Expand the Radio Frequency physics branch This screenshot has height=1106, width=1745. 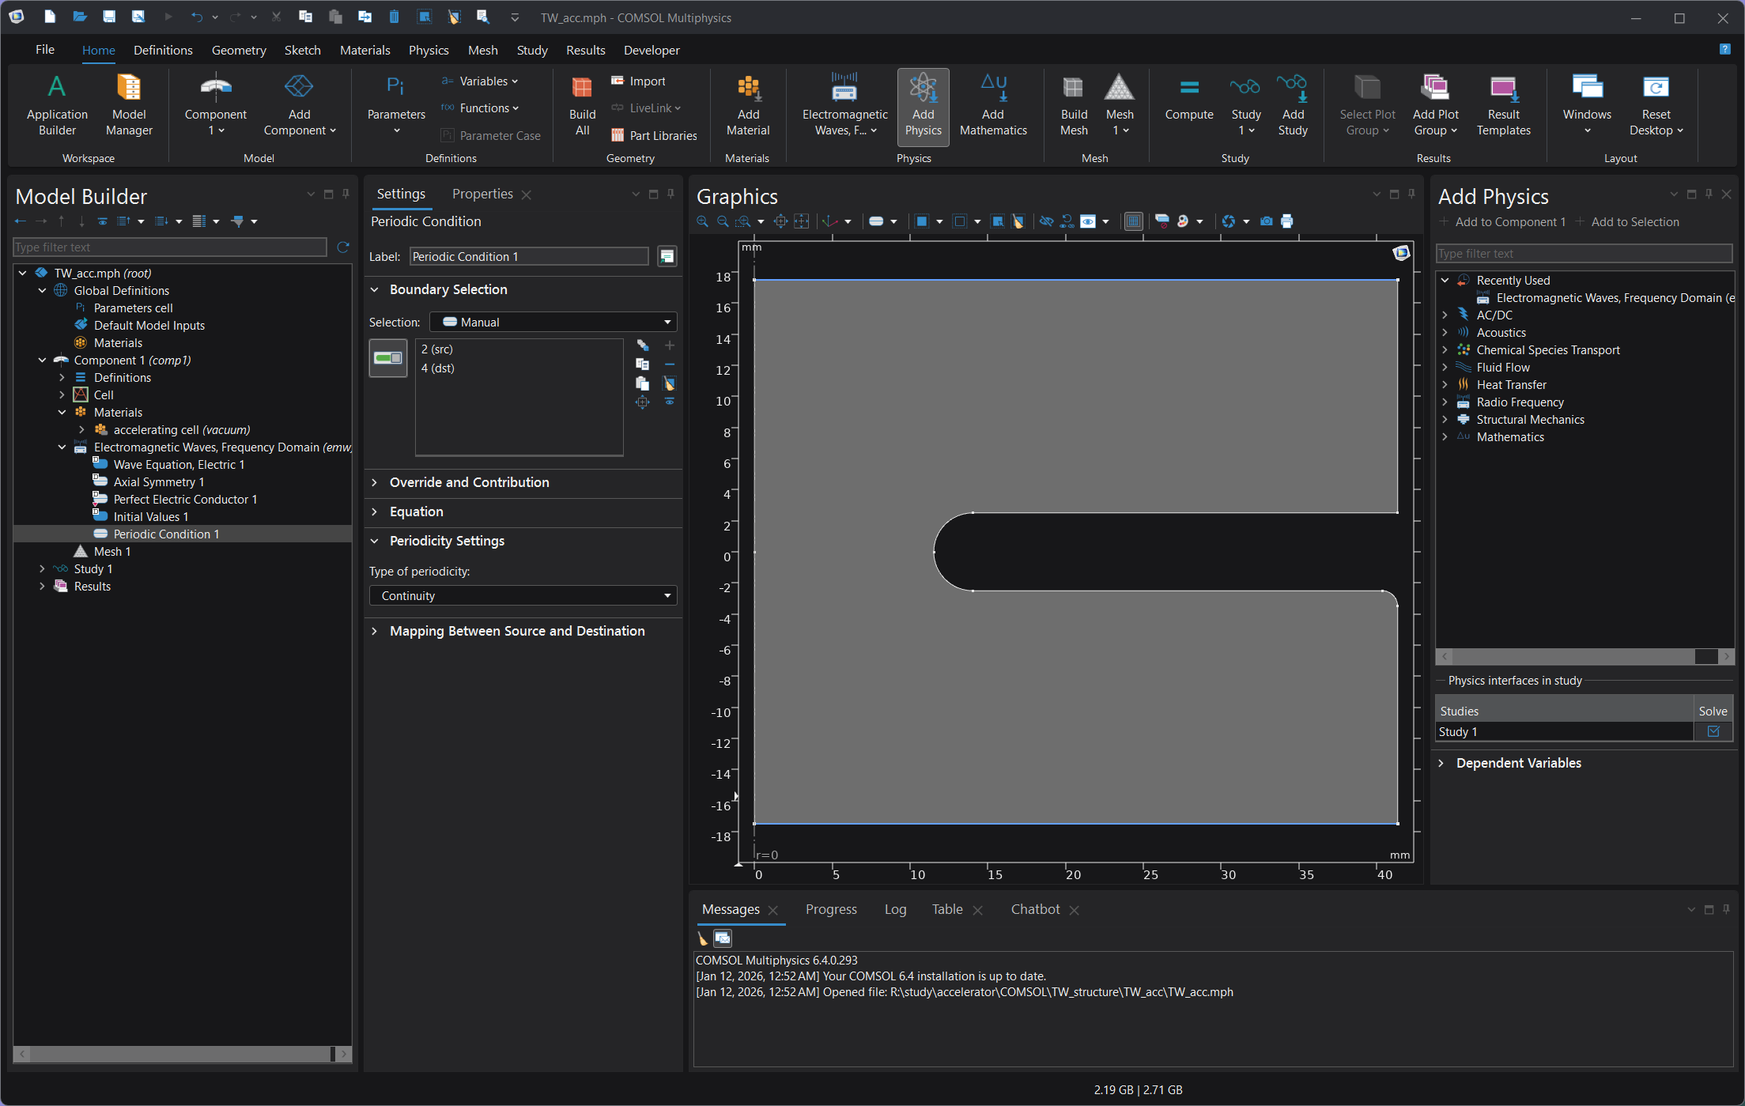[1445, 402]
